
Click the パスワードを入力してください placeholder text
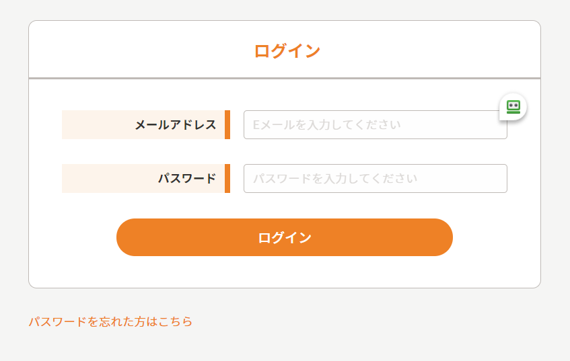point(335,179)
